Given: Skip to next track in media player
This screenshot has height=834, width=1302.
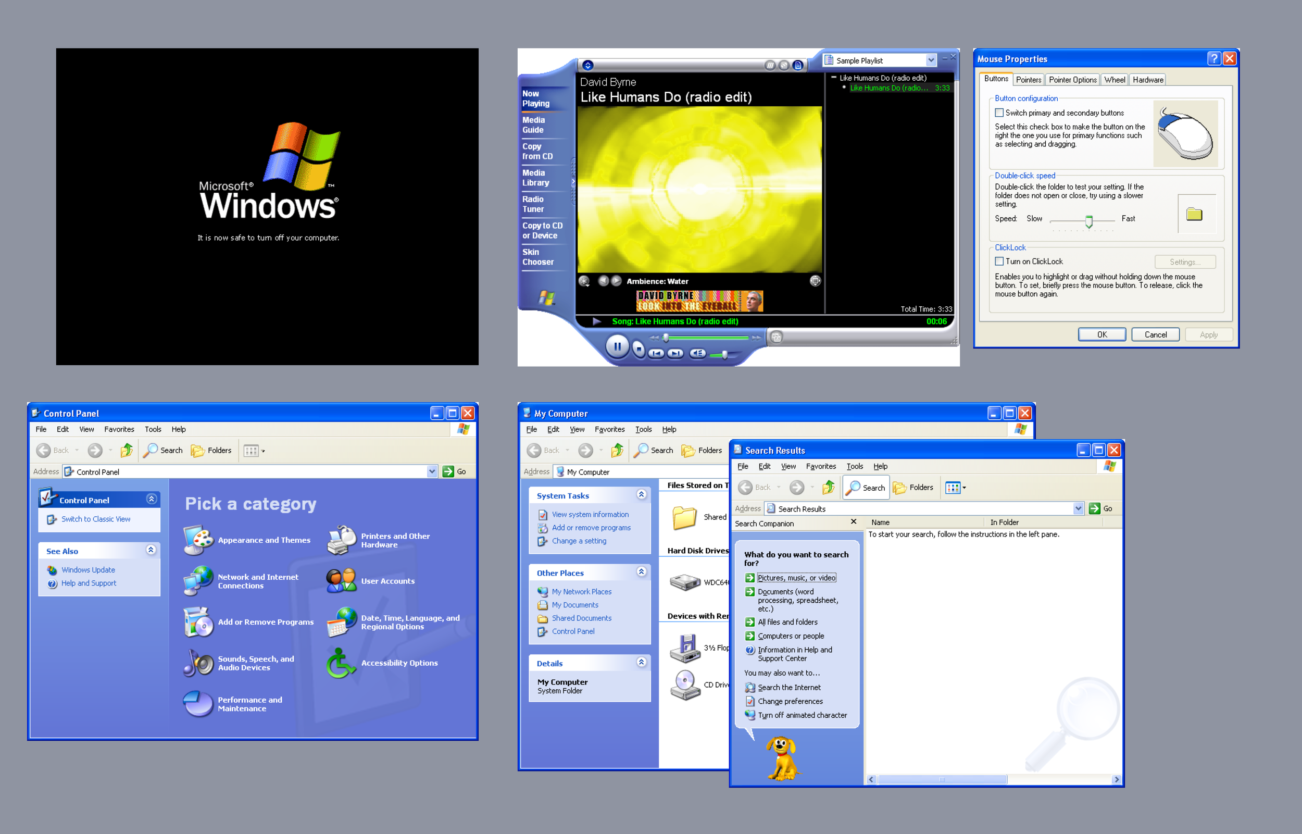Looking at the screenshot, I should [x=675, y=354].
